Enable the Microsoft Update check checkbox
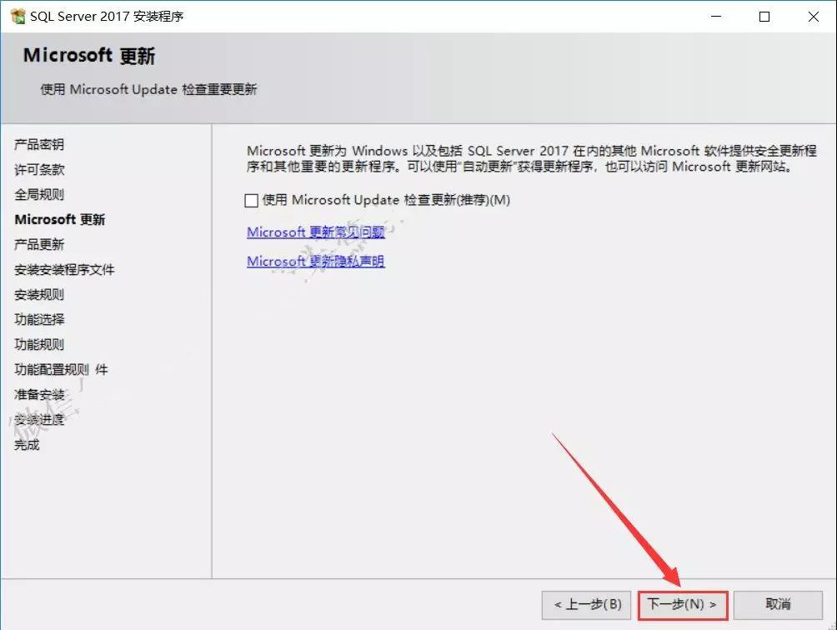 (252, 201)
